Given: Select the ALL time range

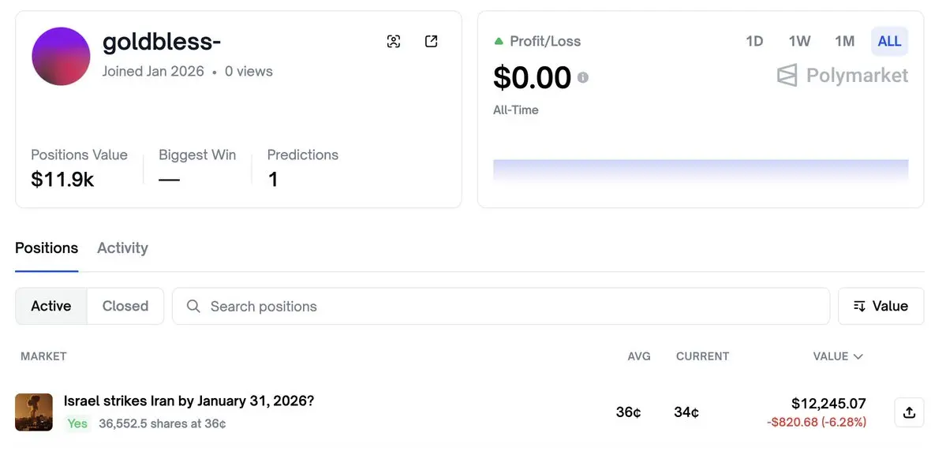Looking at the screenshot, I should (x=889, y=41).
